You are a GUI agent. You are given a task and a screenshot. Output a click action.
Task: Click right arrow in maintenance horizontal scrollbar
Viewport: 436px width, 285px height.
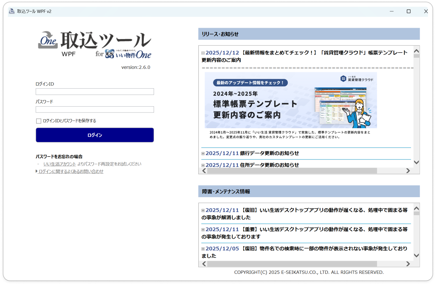pyautogui.click(x=408, y=264)
